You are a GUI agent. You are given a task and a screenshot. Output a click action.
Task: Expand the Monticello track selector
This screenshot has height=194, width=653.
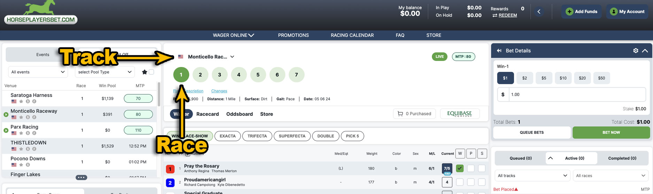tap(232, 57)
